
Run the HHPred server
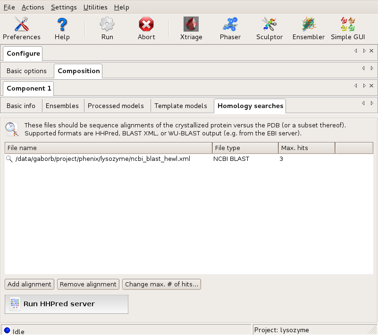point(67,304)
